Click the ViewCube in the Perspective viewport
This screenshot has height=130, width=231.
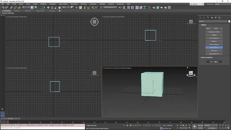click(x=191, y=73)
